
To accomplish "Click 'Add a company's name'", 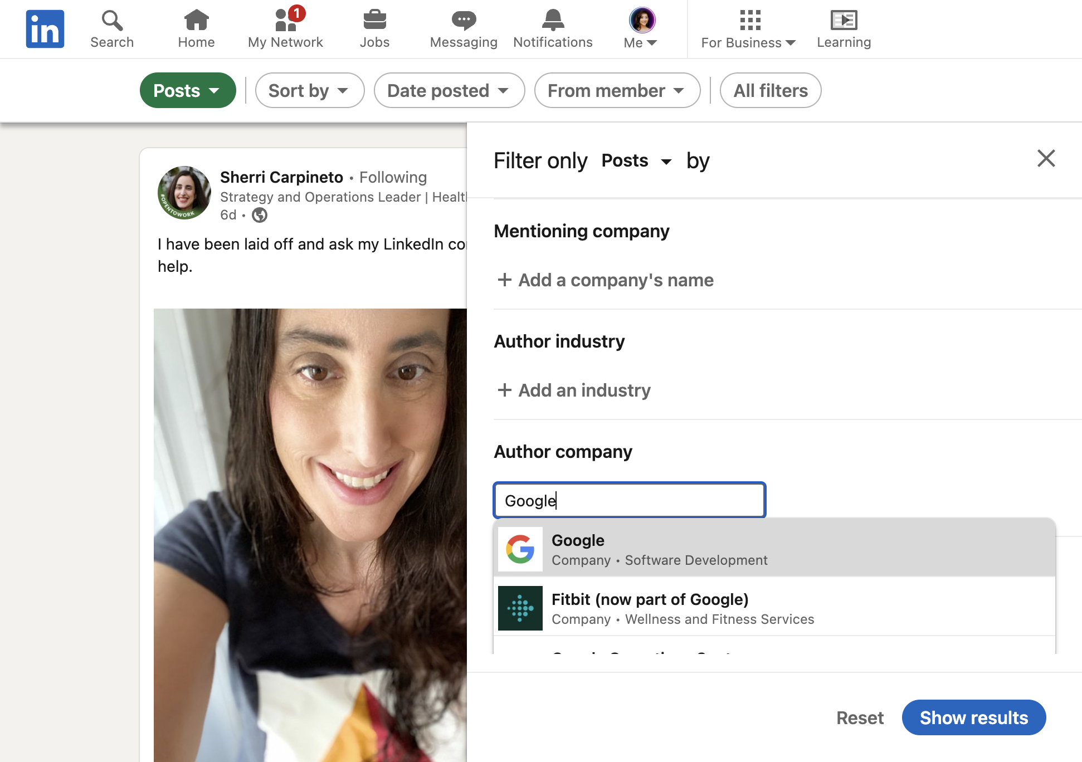I will click(605, 280).
